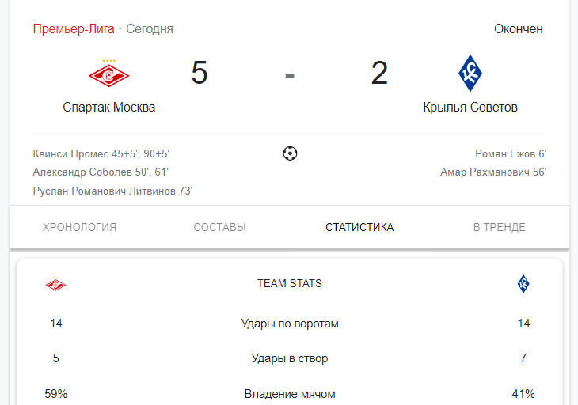The image size is (578, 405).
Task: Click the Владение мячом stat label
Action: click(290, 394)
